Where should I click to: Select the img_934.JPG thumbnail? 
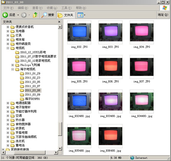point(142,32)
